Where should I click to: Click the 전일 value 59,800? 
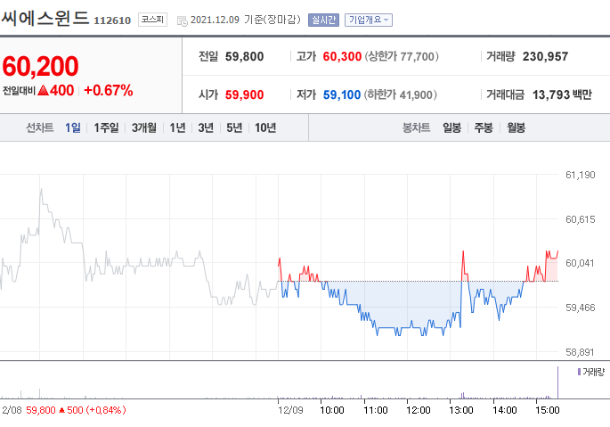[244, 56]
